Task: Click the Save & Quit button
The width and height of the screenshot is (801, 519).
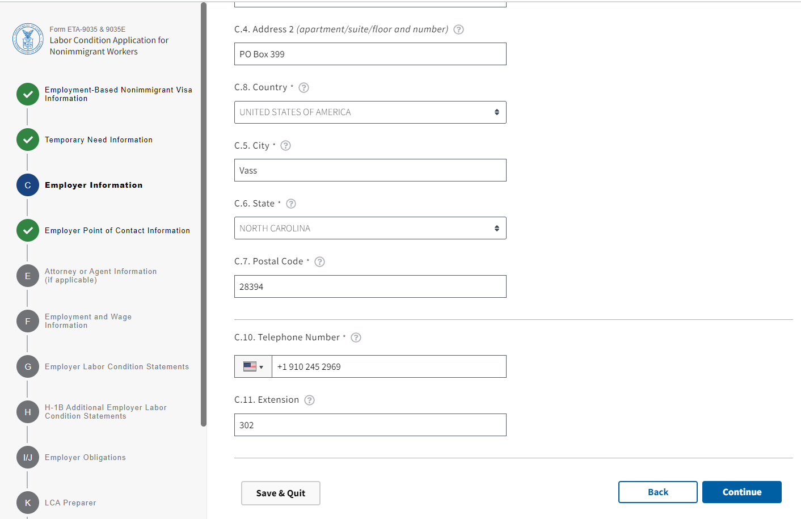Action: click(x=280, y=493)
